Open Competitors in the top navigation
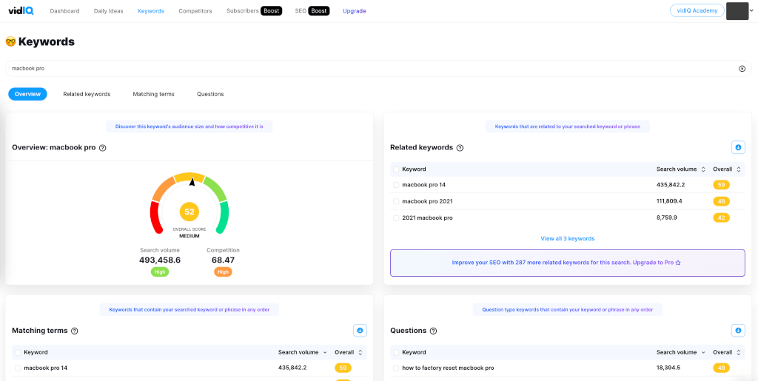 click(x=195, y=11)
